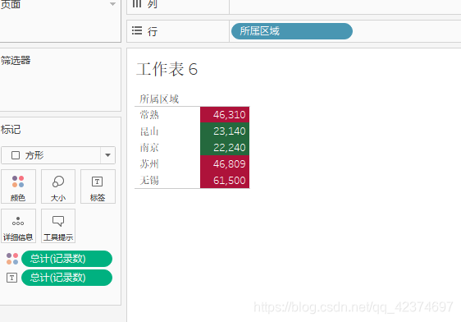The height and width of the screenshot is (322, 461).
Task: Open the 详细信息 detail mark card
Action: click(18, 226)
